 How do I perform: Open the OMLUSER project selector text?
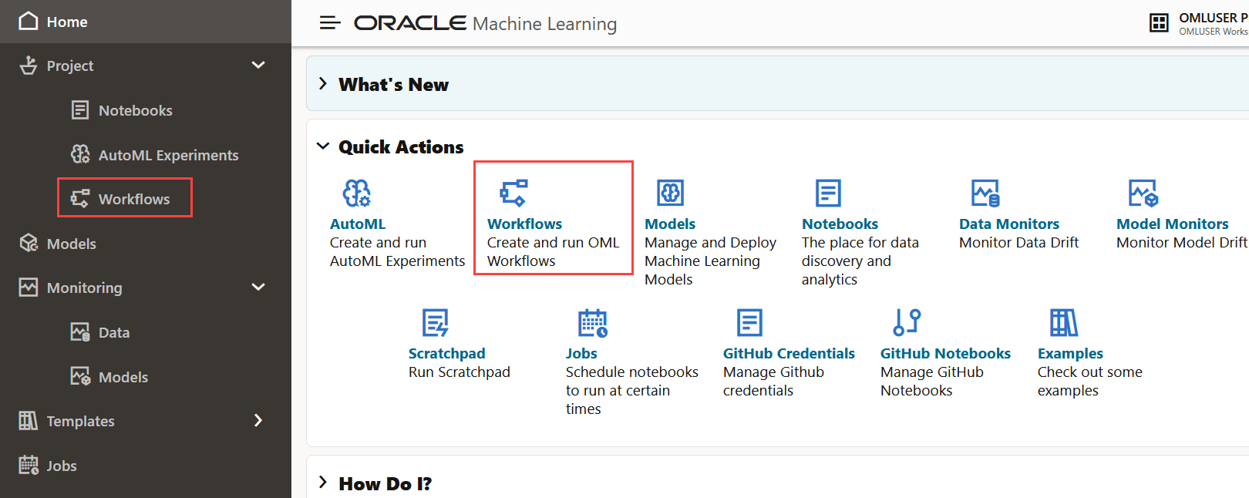tap(1214, 23)
